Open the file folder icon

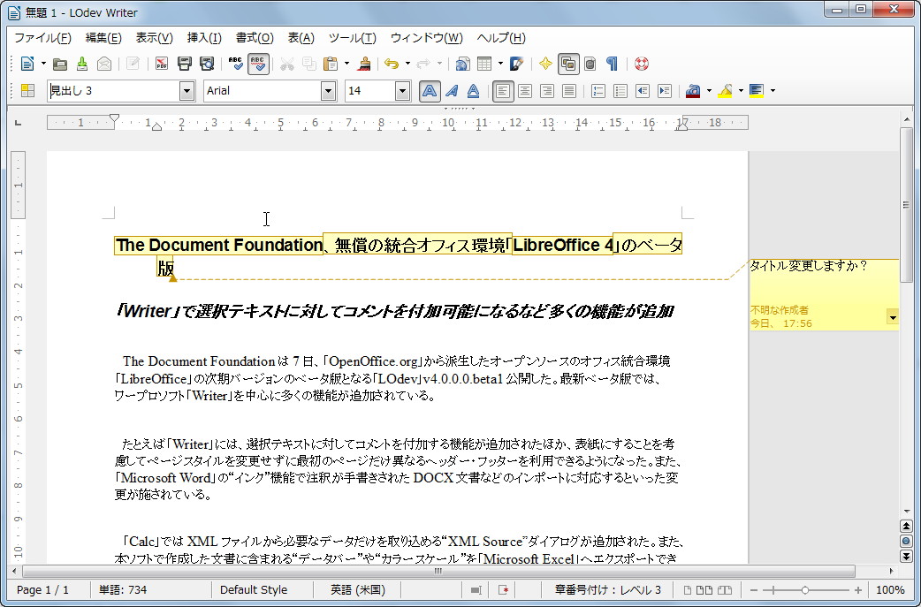tap(60, 64)
